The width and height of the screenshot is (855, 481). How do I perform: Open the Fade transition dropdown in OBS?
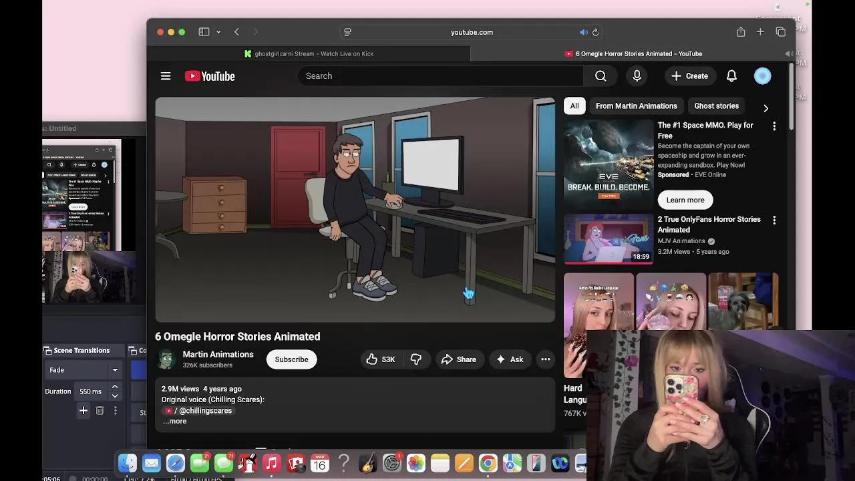click(114, 369)
